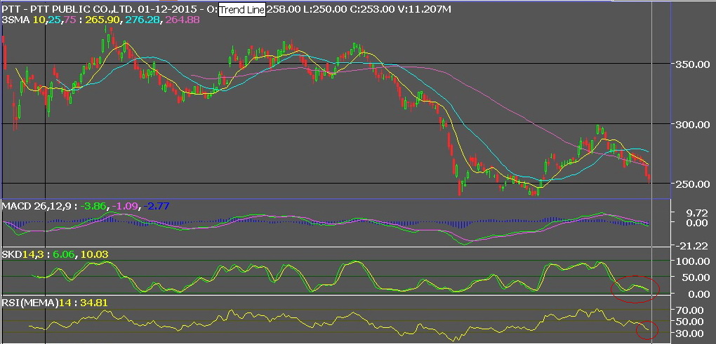Select the "SKD14,3" stochastic label

click(22, 254)
